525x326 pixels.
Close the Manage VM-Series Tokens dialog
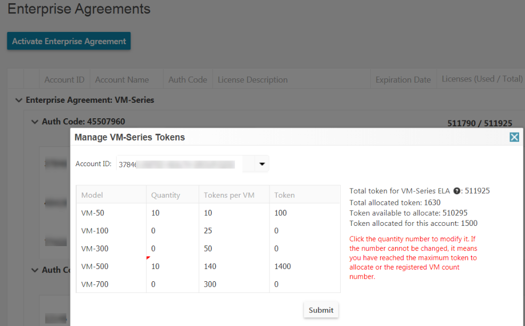point(514,137)
